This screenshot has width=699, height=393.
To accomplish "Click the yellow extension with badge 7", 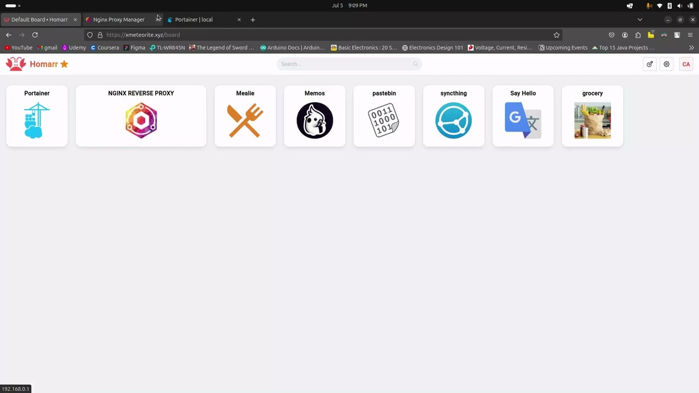I will coord(651,35).
